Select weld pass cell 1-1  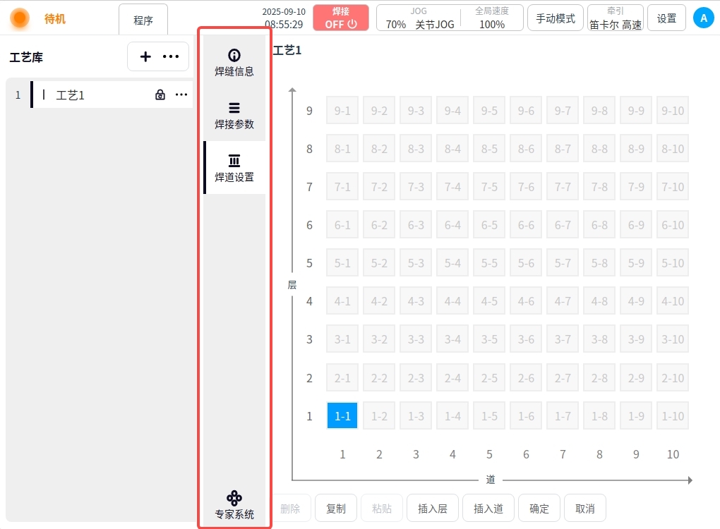(x=342, y=415)
